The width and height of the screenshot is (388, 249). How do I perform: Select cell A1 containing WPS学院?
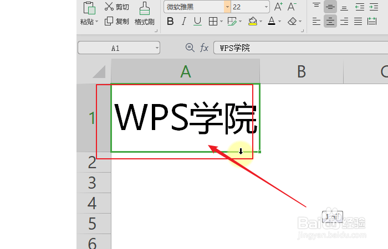[185, 118]
